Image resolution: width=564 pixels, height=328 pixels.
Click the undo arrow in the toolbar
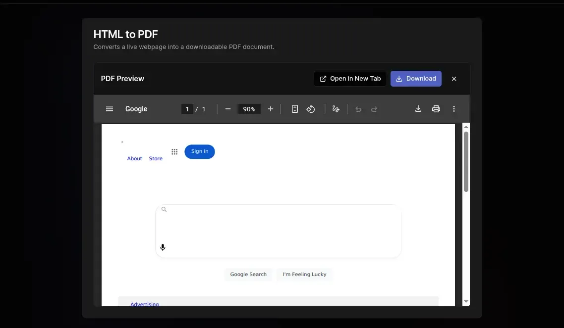point(358,109)
